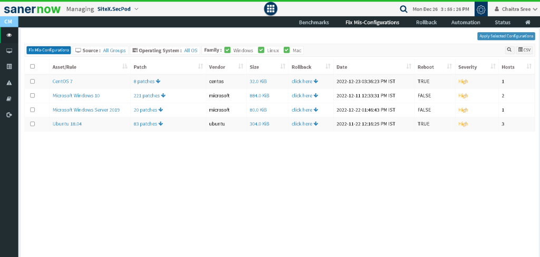This screenshot has height=257, width=540.
Task: Open the app launcher grid icon
Action: 271,9
